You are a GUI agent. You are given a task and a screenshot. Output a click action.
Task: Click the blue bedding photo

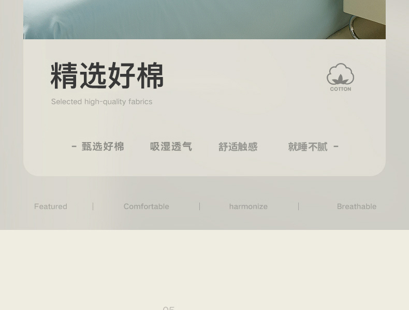pos(204,20)
